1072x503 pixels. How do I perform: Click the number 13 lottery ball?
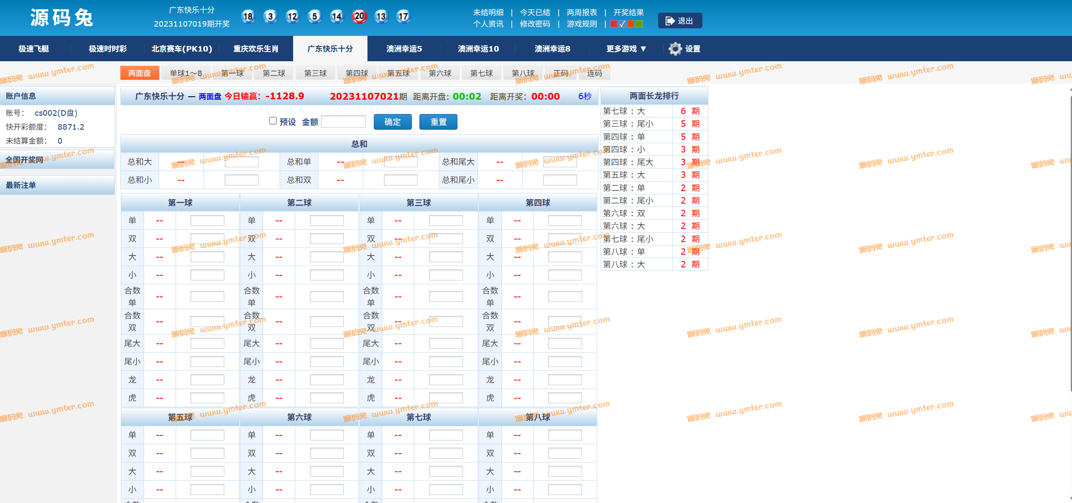pyautogui.click(x=381, y=16)
